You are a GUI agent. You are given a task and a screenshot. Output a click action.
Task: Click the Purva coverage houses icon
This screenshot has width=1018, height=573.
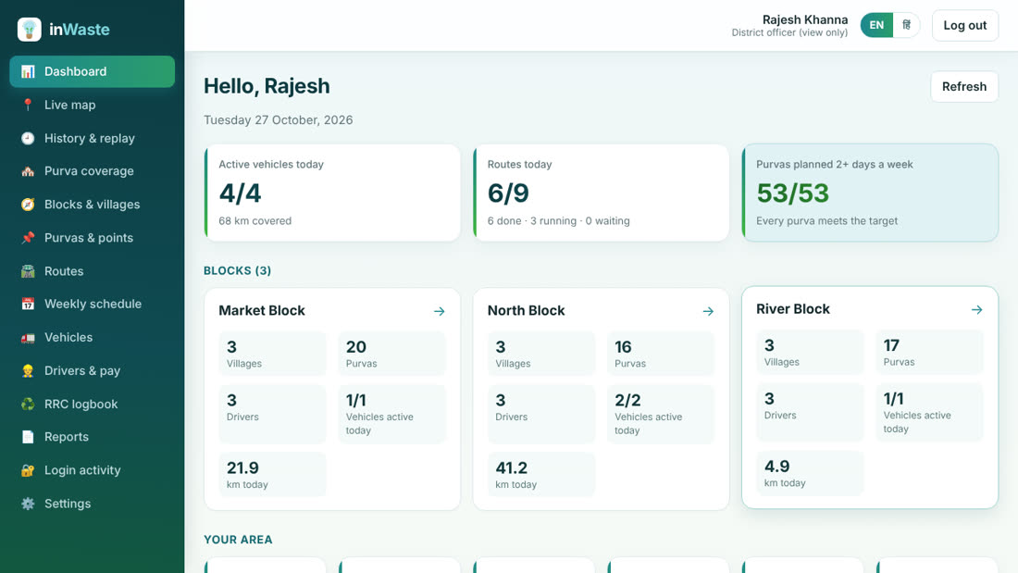27,171
